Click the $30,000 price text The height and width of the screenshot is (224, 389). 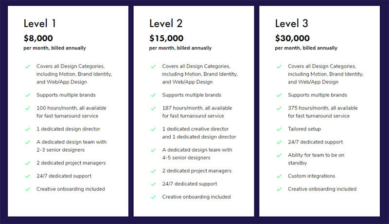click(292, 38)
